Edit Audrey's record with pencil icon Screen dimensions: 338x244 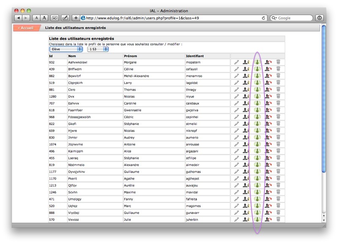[x=237, y=137]
